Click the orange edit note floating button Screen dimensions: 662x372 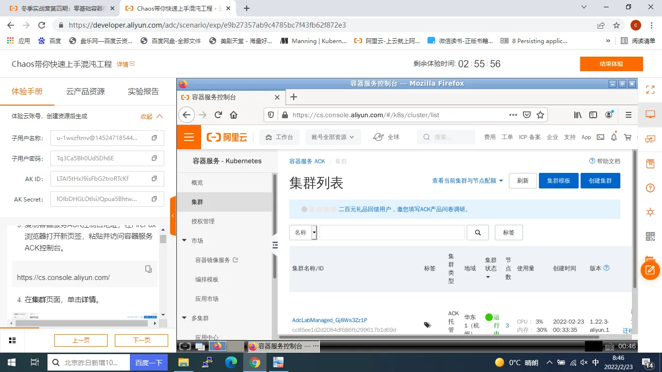pyautogui.click(x=650, y=270)
